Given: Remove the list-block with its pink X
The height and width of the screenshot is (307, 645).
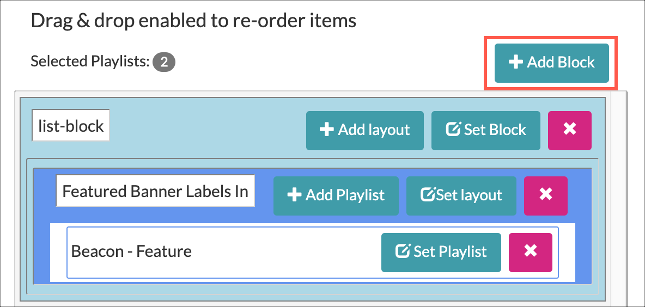Looking at the screenshot, I should (570, 130).
